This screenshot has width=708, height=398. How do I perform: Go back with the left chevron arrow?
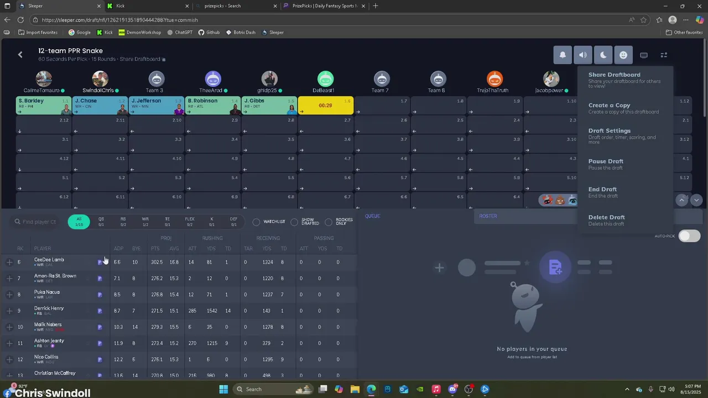coord(20,55)
